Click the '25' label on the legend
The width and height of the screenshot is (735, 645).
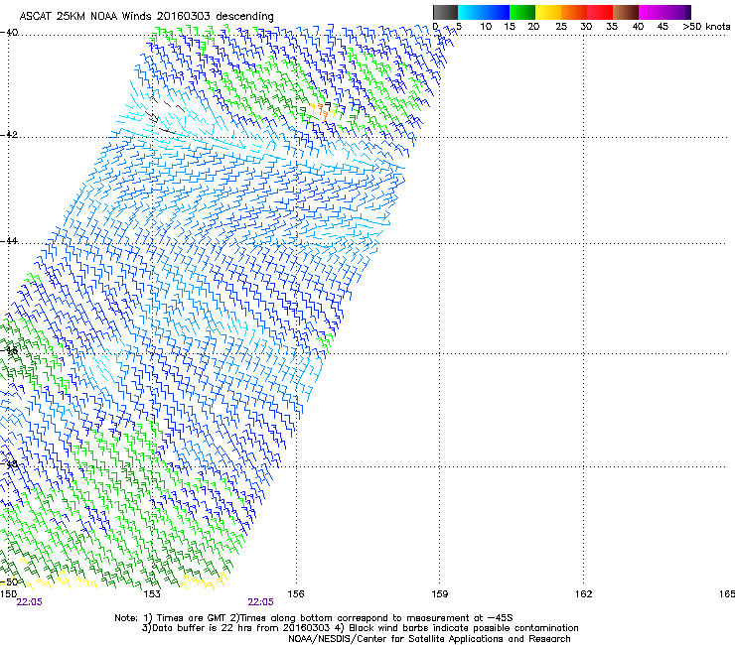561,27
